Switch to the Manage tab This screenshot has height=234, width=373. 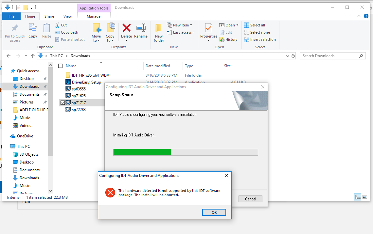tap(94, 16)
